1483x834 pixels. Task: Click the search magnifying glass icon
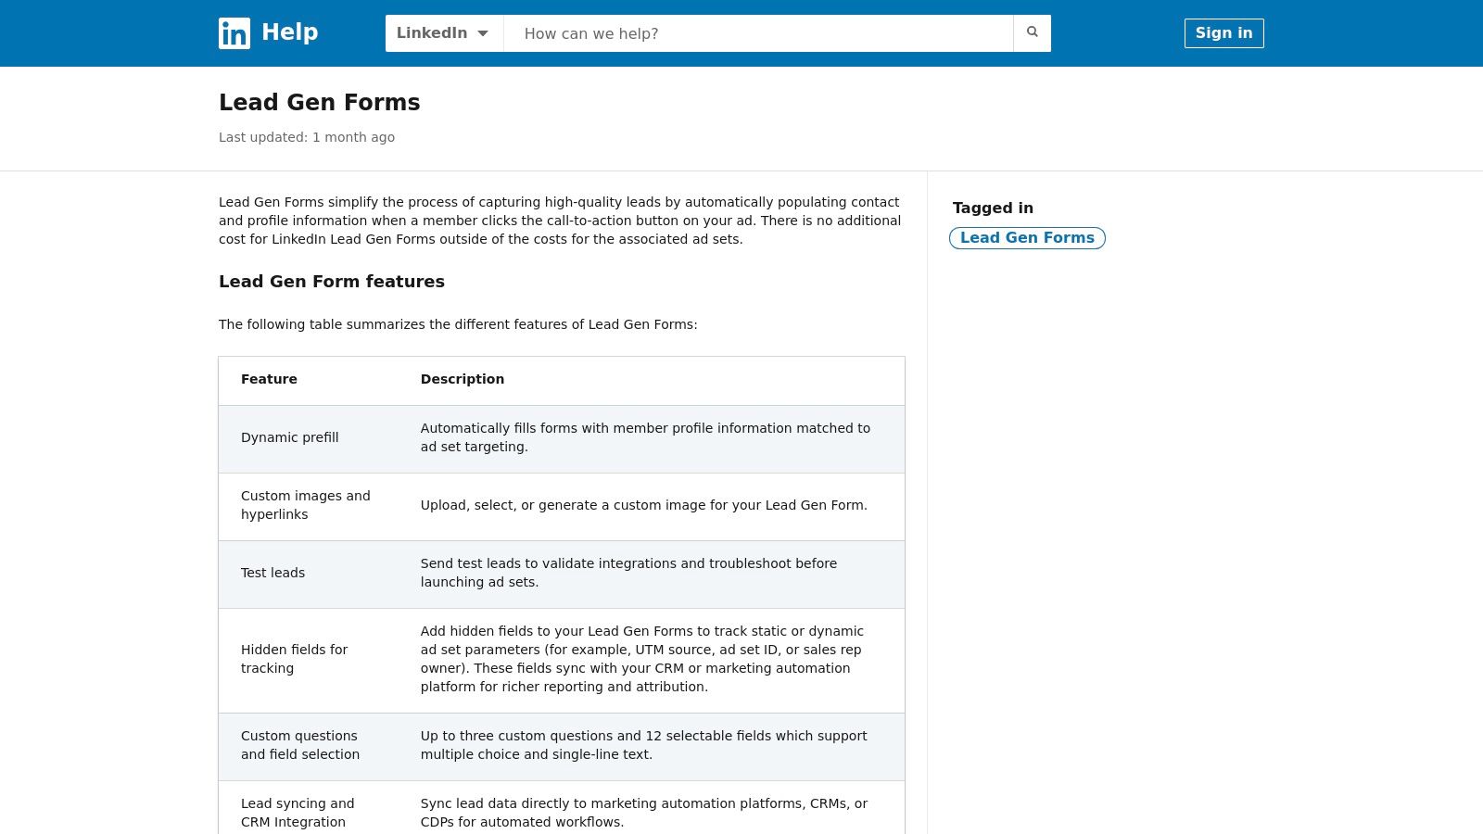point(1032,32)
